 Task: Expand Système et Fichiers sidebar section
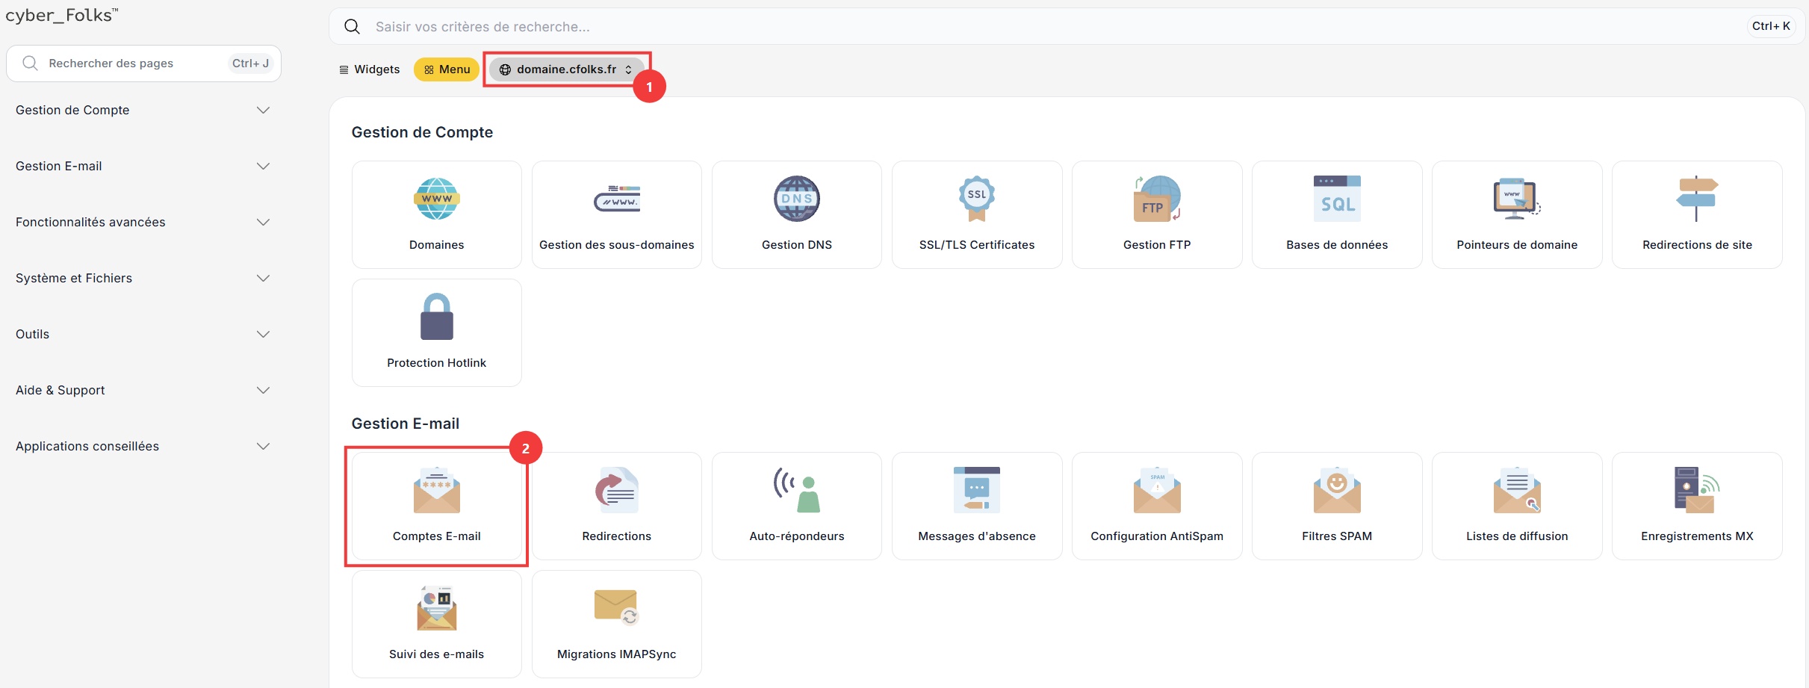(x=143, y=278)
